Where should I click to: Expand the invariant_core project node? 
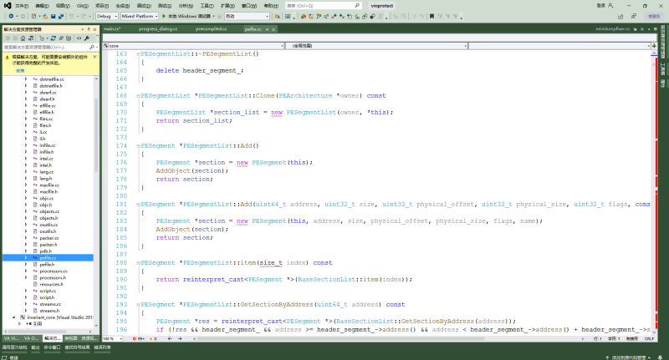[x=13, y=318]
